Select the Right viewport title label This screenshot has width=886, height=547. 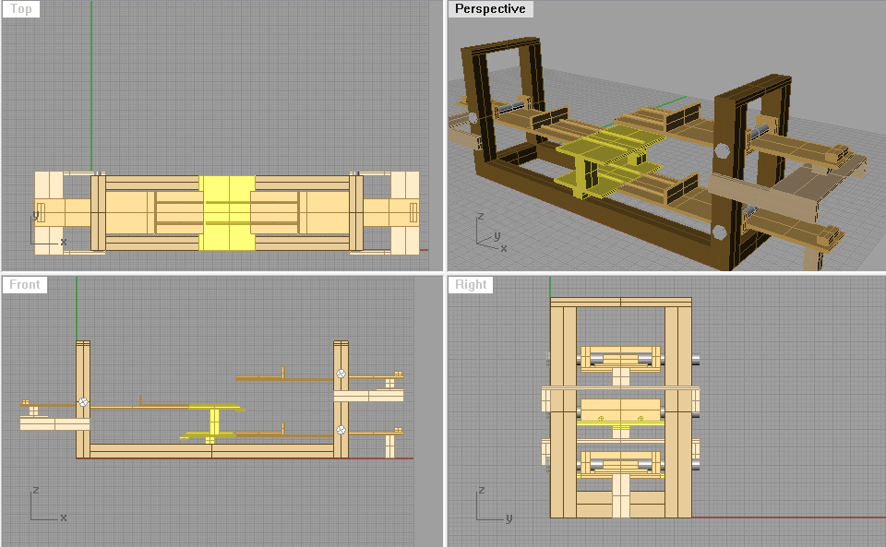click(x=471, y=284)
